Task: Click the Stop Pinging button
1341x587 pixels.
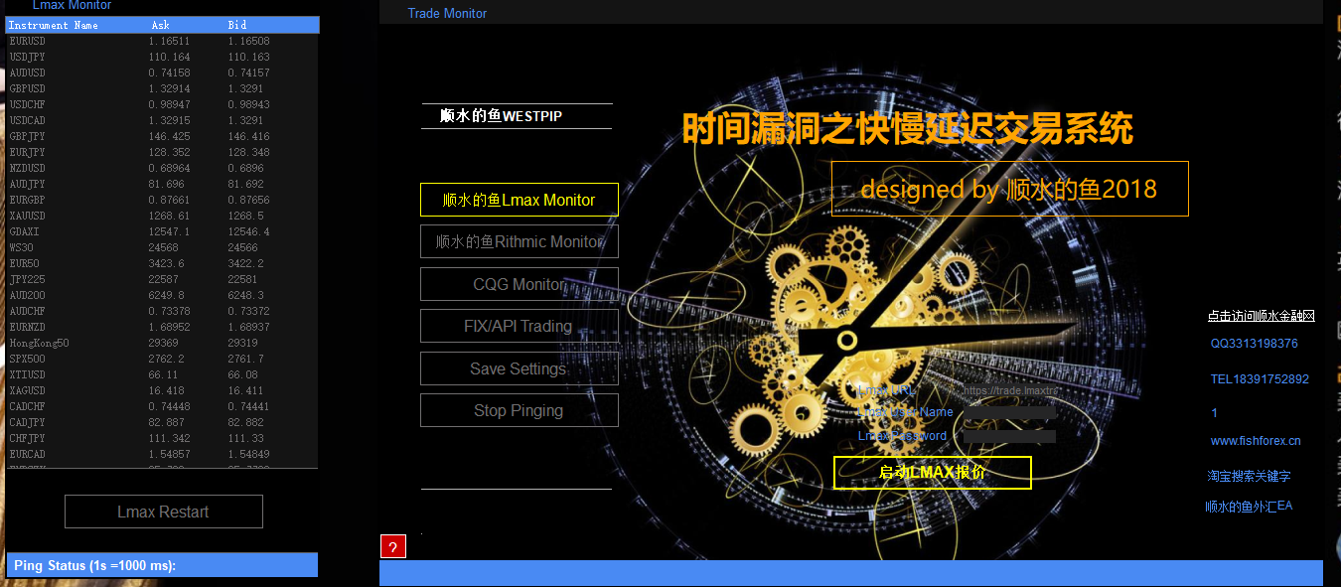Action: [519, 410]
